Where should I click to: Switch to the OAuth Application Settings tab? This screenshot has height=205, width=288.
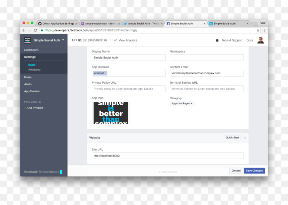[58, 23]
